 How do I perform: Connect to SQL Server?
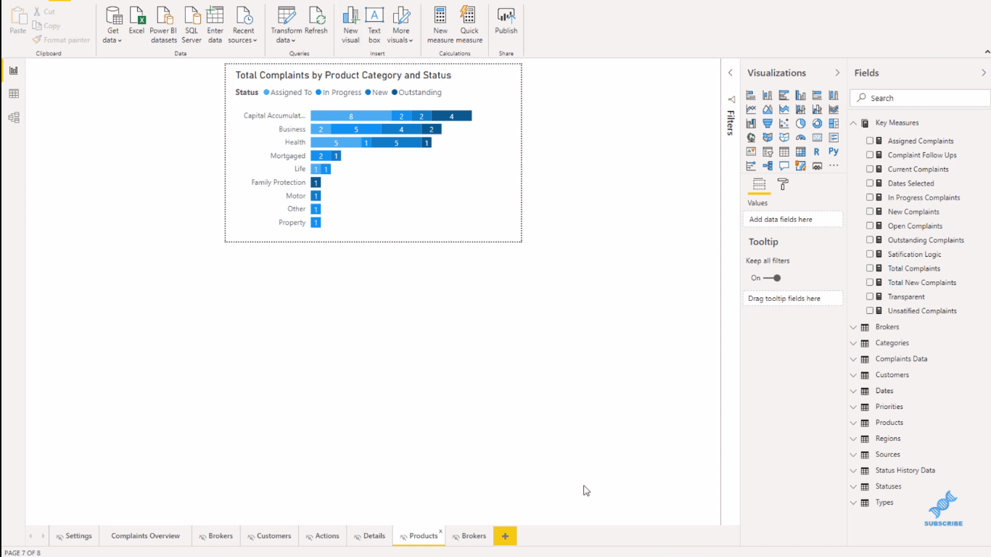point(192,25)
